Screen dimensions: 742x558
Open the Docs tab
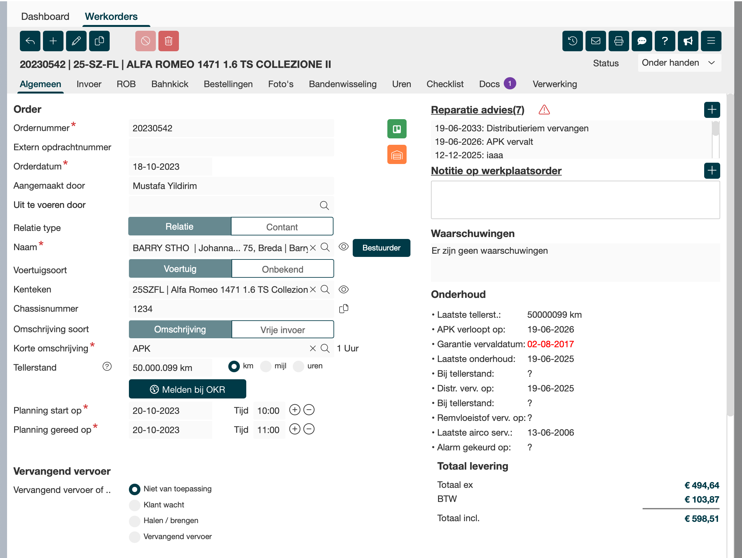[489, 84]
